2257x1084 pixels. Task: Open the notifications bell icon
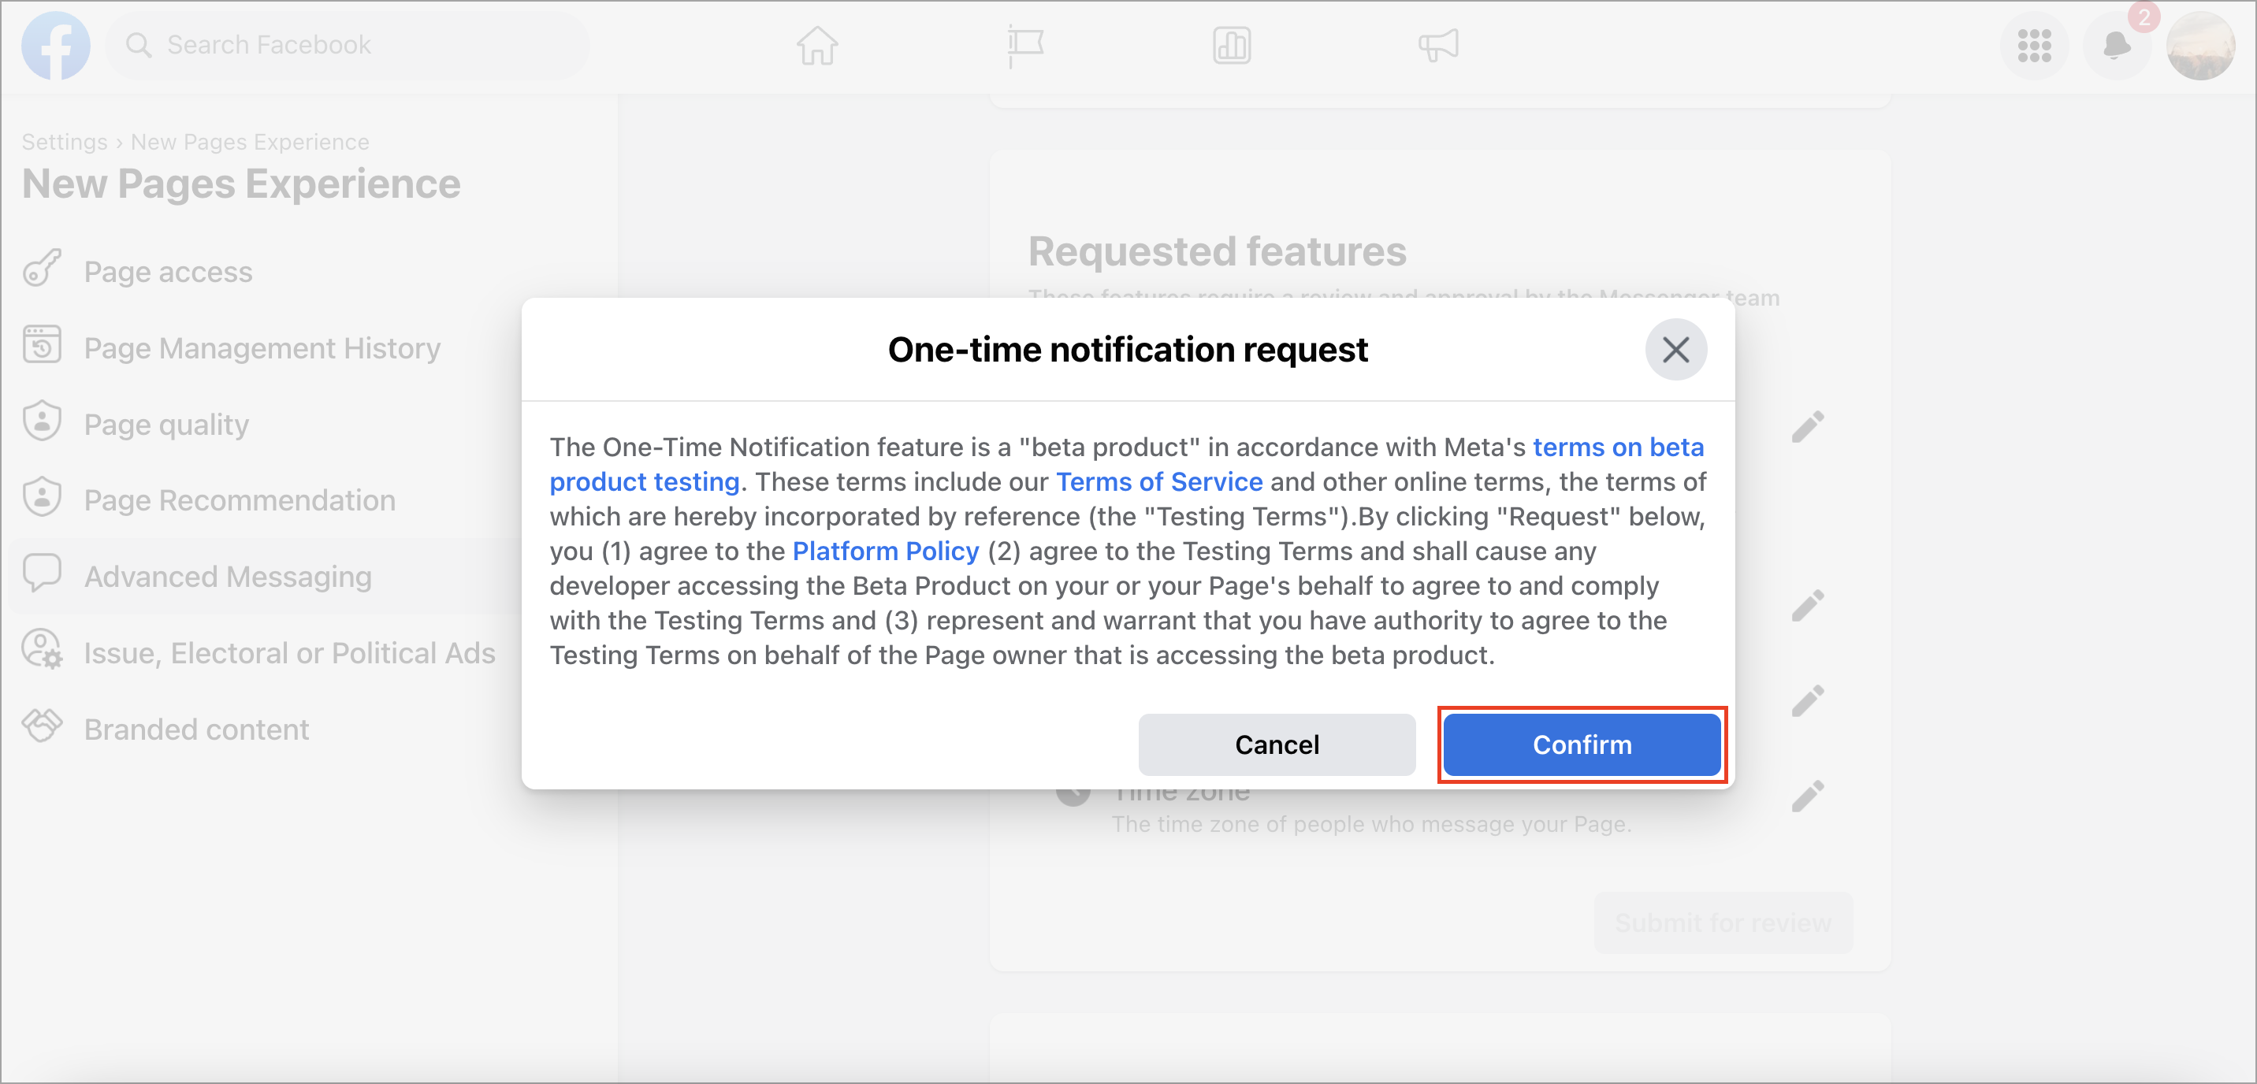tap(2117, 46)
